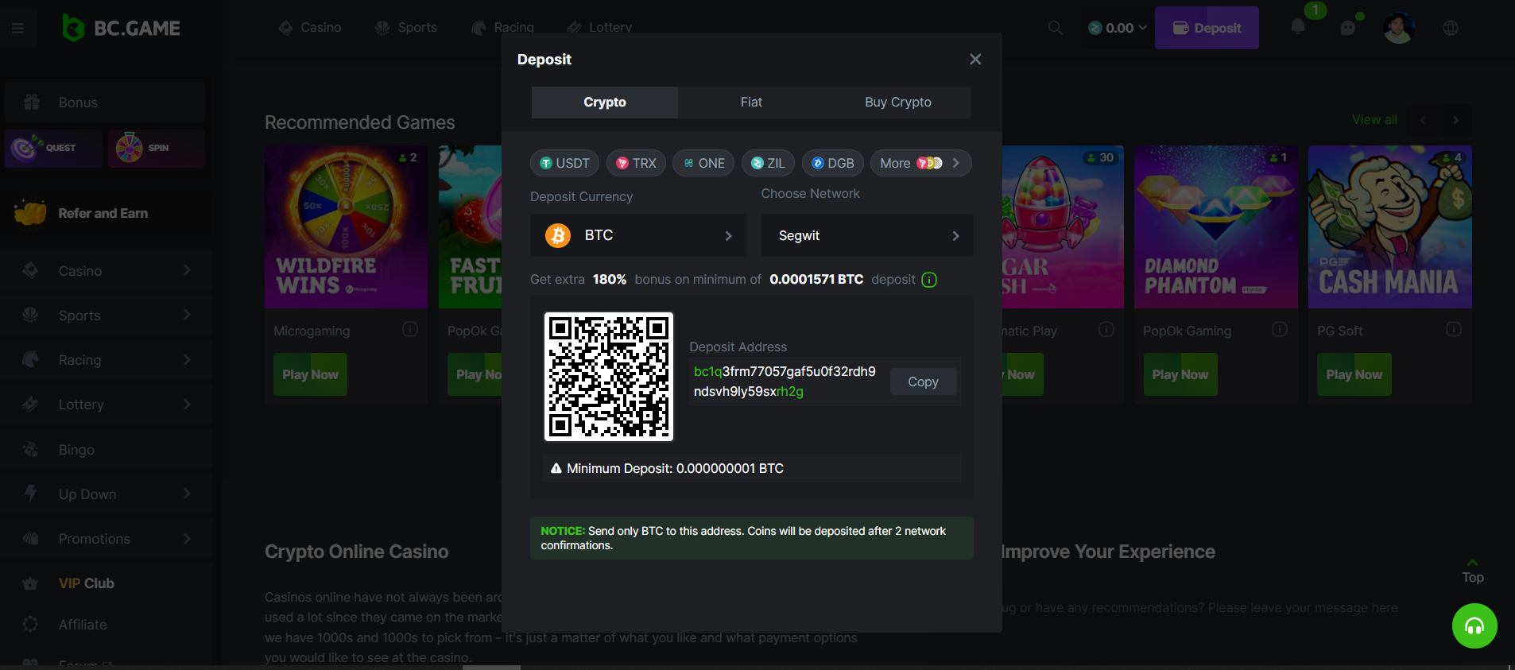The width and height of the screenshot is (1515, 670).
Task: Open the Spin wheel tile
Action: pos(156,148)
